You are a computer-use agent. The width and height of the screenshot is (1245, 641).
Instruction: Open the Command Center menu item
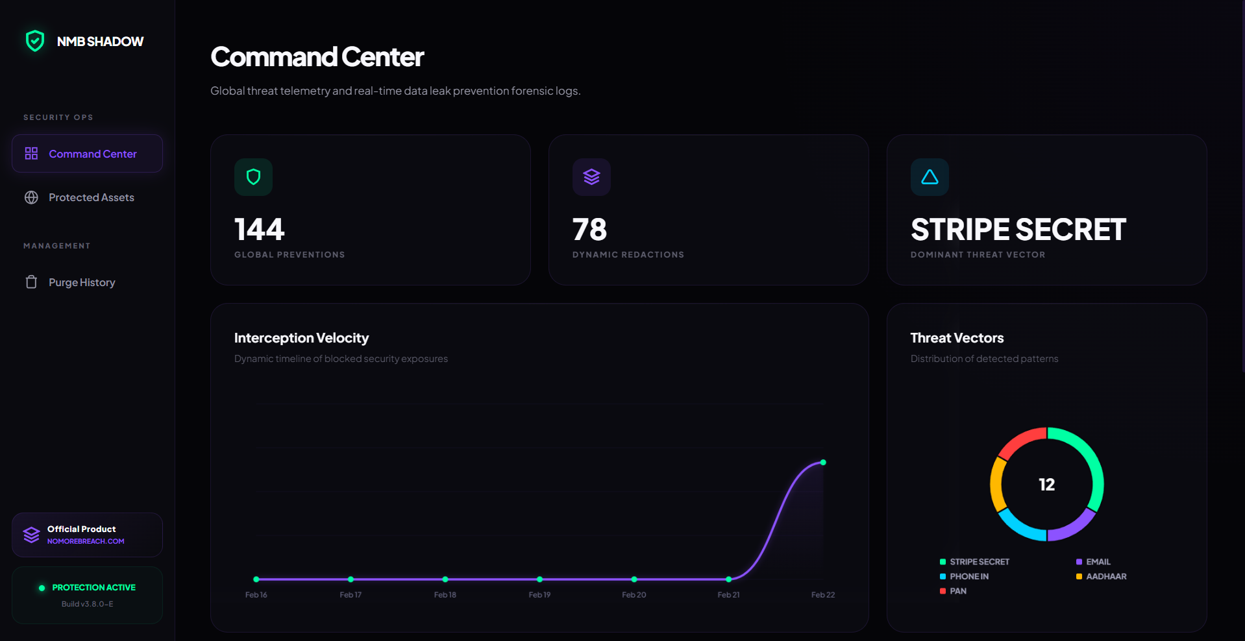click(92, 154)
